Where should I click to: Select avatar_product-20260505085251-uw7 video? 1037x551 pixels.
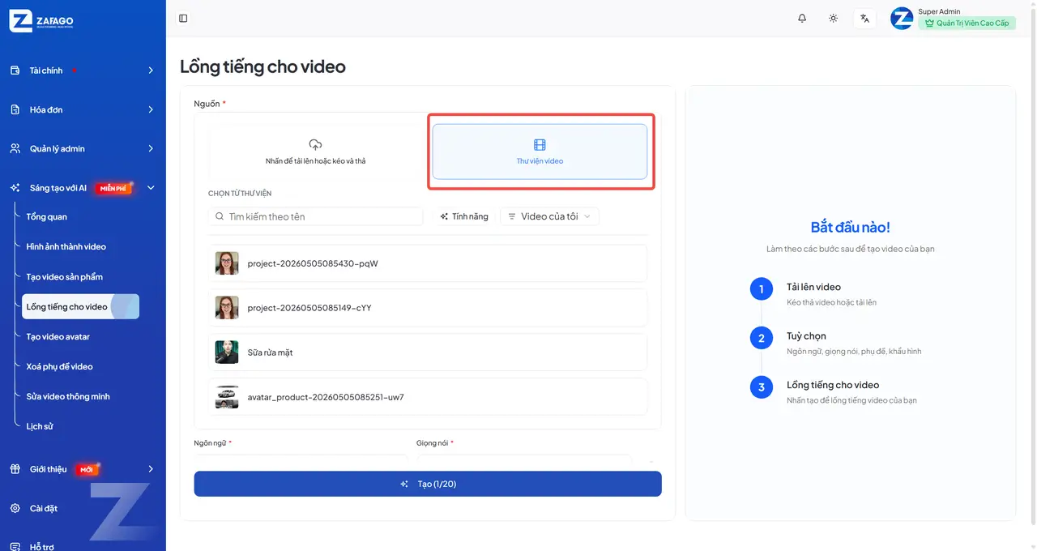(x=428, y=397)
